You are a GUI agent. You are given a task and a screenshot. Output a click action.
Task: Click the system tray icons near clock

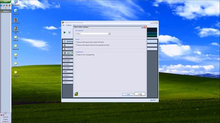click(x=2, y=115)
